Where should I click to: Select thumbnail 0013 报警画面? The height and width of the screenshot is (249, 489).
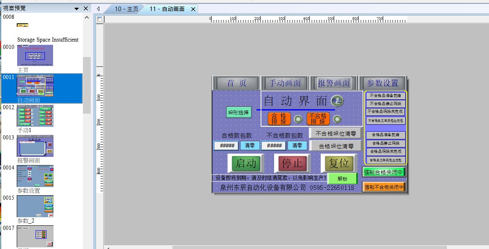pos(35,146)
